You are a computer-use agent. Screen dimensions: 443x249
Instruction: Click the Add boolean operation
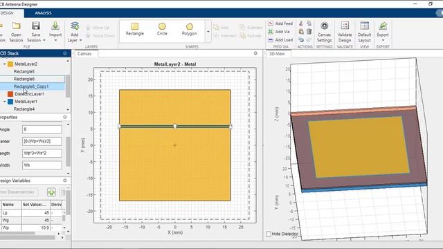[221, 28]
